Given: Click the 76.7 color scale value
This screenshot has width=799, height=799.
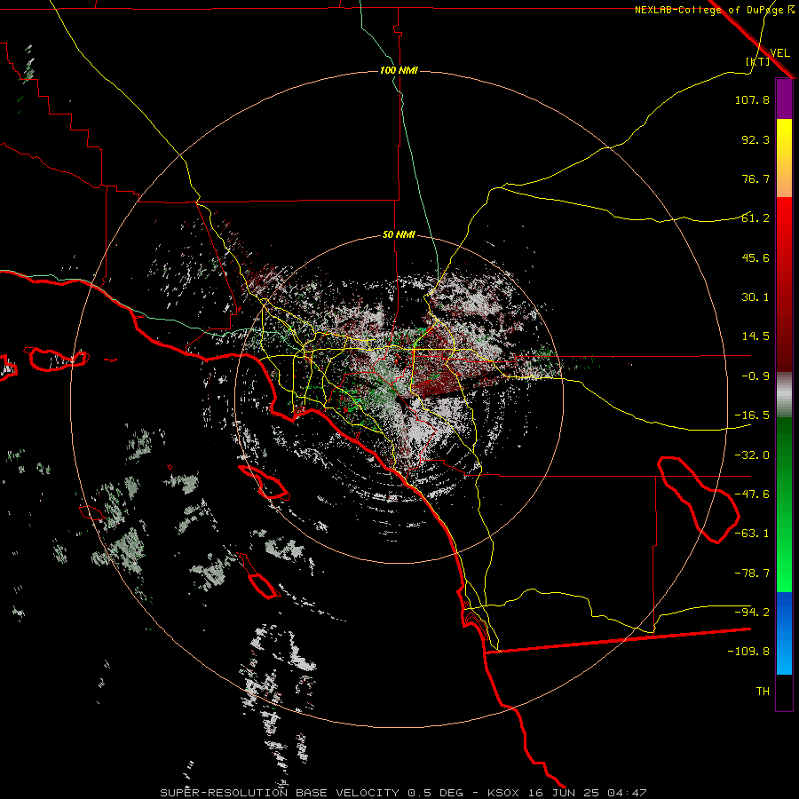Looking at the screenshot, I should click(x=755, y=178).
